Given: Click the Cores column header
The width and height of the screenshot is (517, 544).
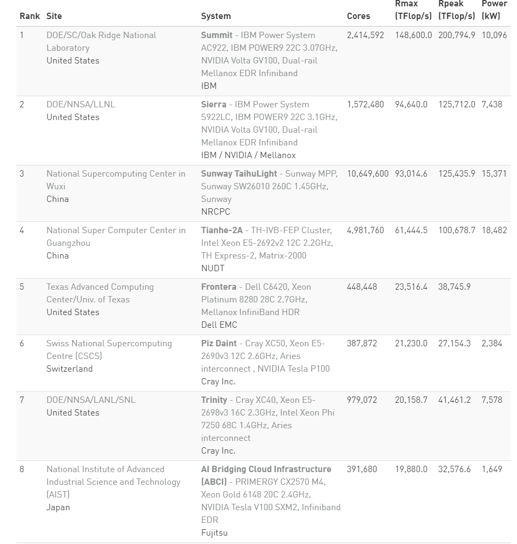Looking at the screenshot, I should point(358,16).
